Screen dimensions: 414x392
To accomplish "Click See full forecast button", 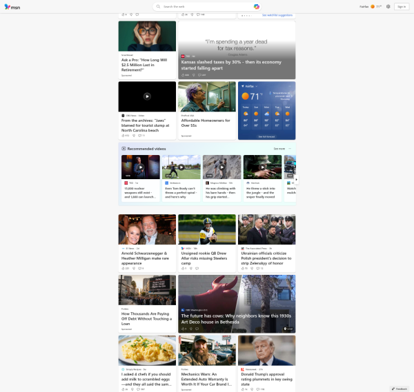I will [x=266, y=136].
